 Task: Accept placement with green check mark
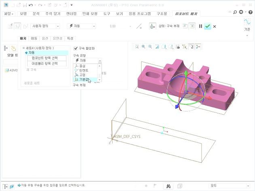(208, 26)
